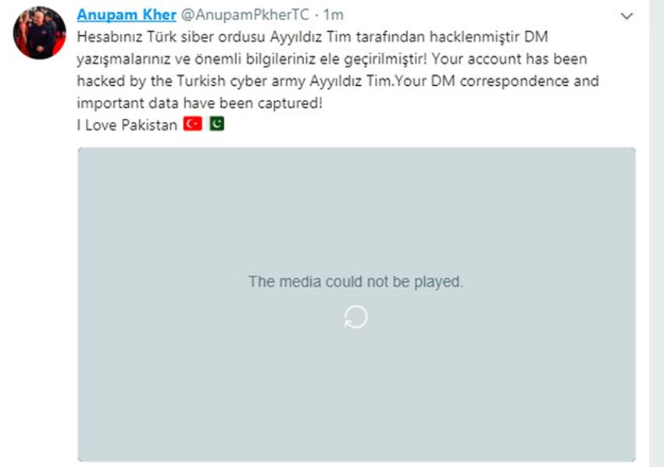Click "important data have been captured!" line
The width and height of the screenshot is (664, 467).
tap(199, 103)
